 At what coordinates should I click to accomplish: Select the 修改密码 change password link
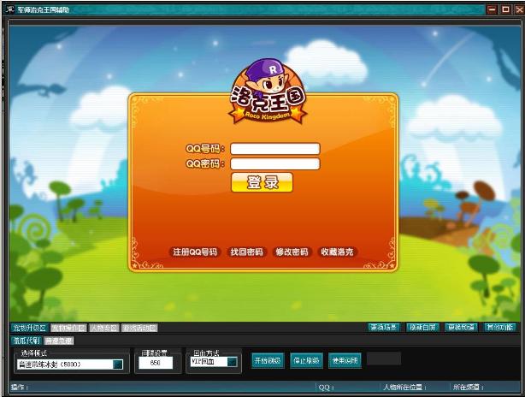click(x=291, y=252)
